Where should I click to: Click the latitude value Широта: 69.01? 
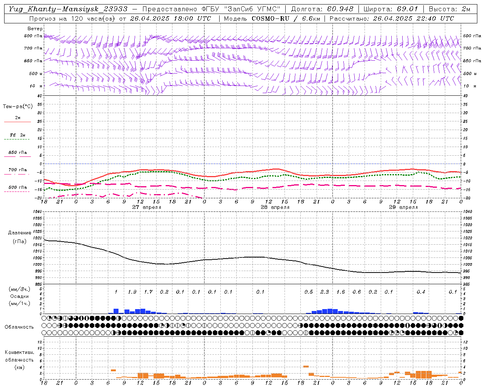click(x=391, y=9)
